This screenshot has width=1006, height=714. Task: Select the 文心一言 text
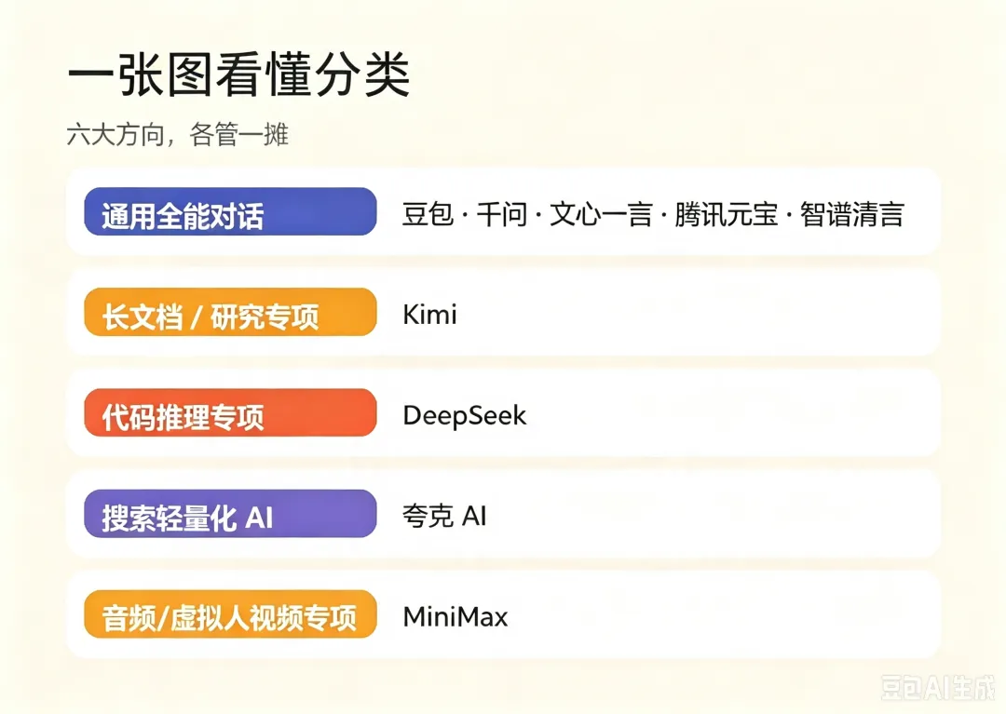point(601,214)
